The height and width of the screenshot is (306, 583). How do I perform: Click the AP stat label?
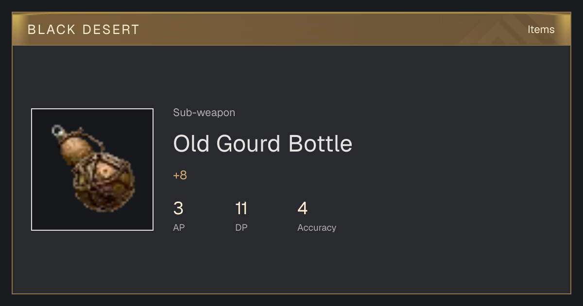pyautogui.click(x=179, y=227)
